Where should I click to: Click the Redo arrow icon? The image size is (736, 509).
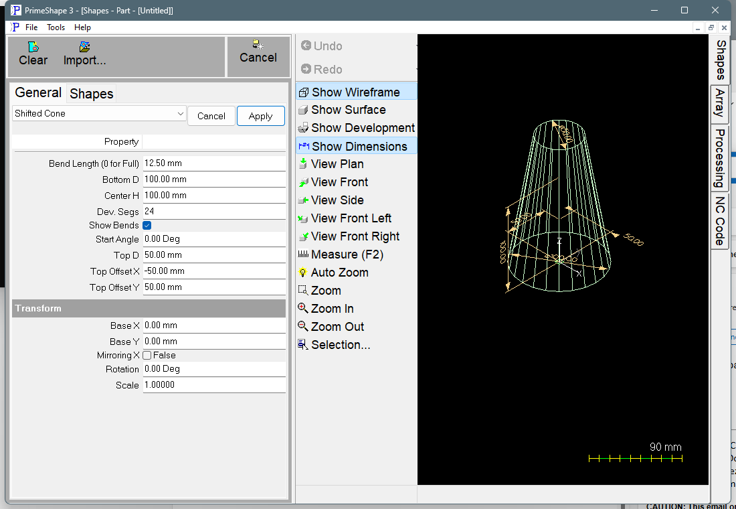pos(306,69)
